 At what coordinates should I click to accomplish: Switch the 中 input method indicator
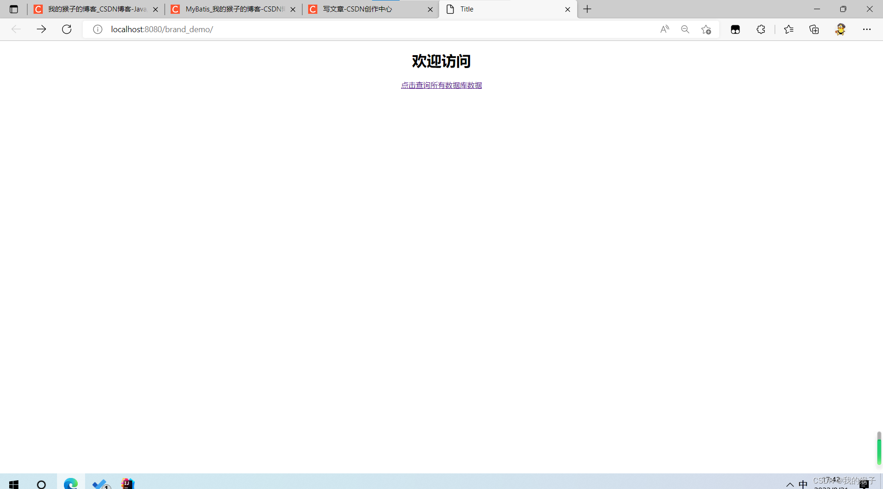tap(803, 484)
